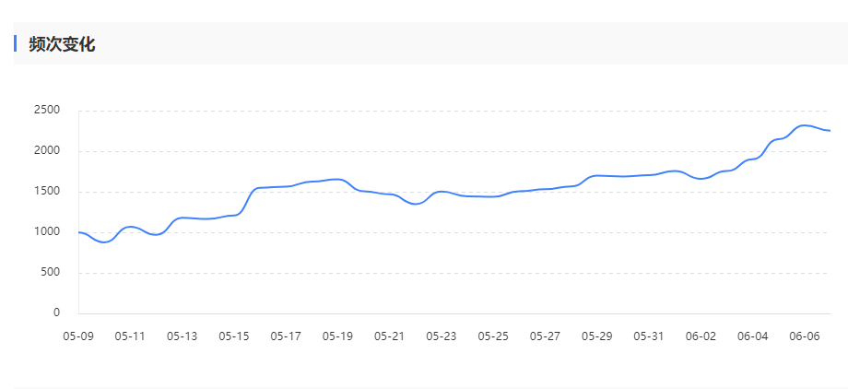
Task: Click the 05-23 x-axis date label
Action: pyautogui.click(x=442, y=336)
